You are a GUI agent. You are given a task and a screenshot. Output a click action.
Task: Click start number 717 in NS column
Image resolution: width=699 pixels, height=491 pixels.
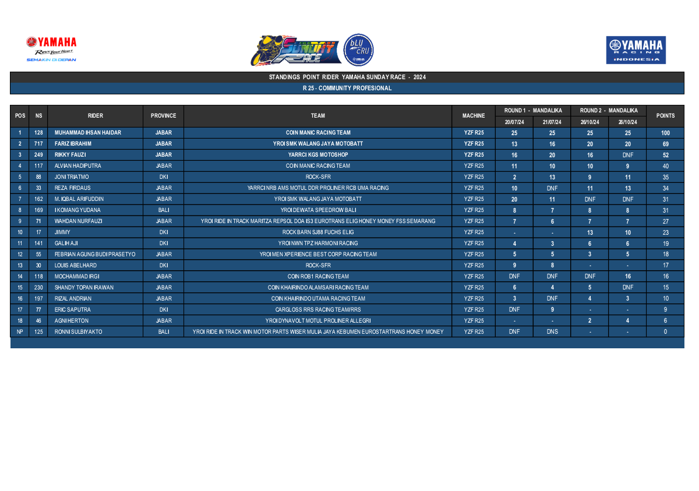tap(38, 144)
